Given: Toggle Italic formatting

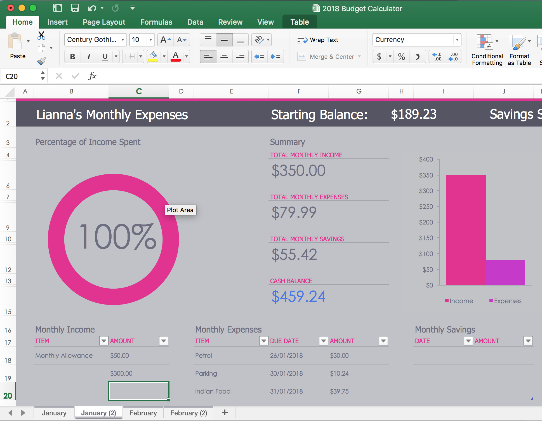Looking at the screenshot, I should 89,57.
